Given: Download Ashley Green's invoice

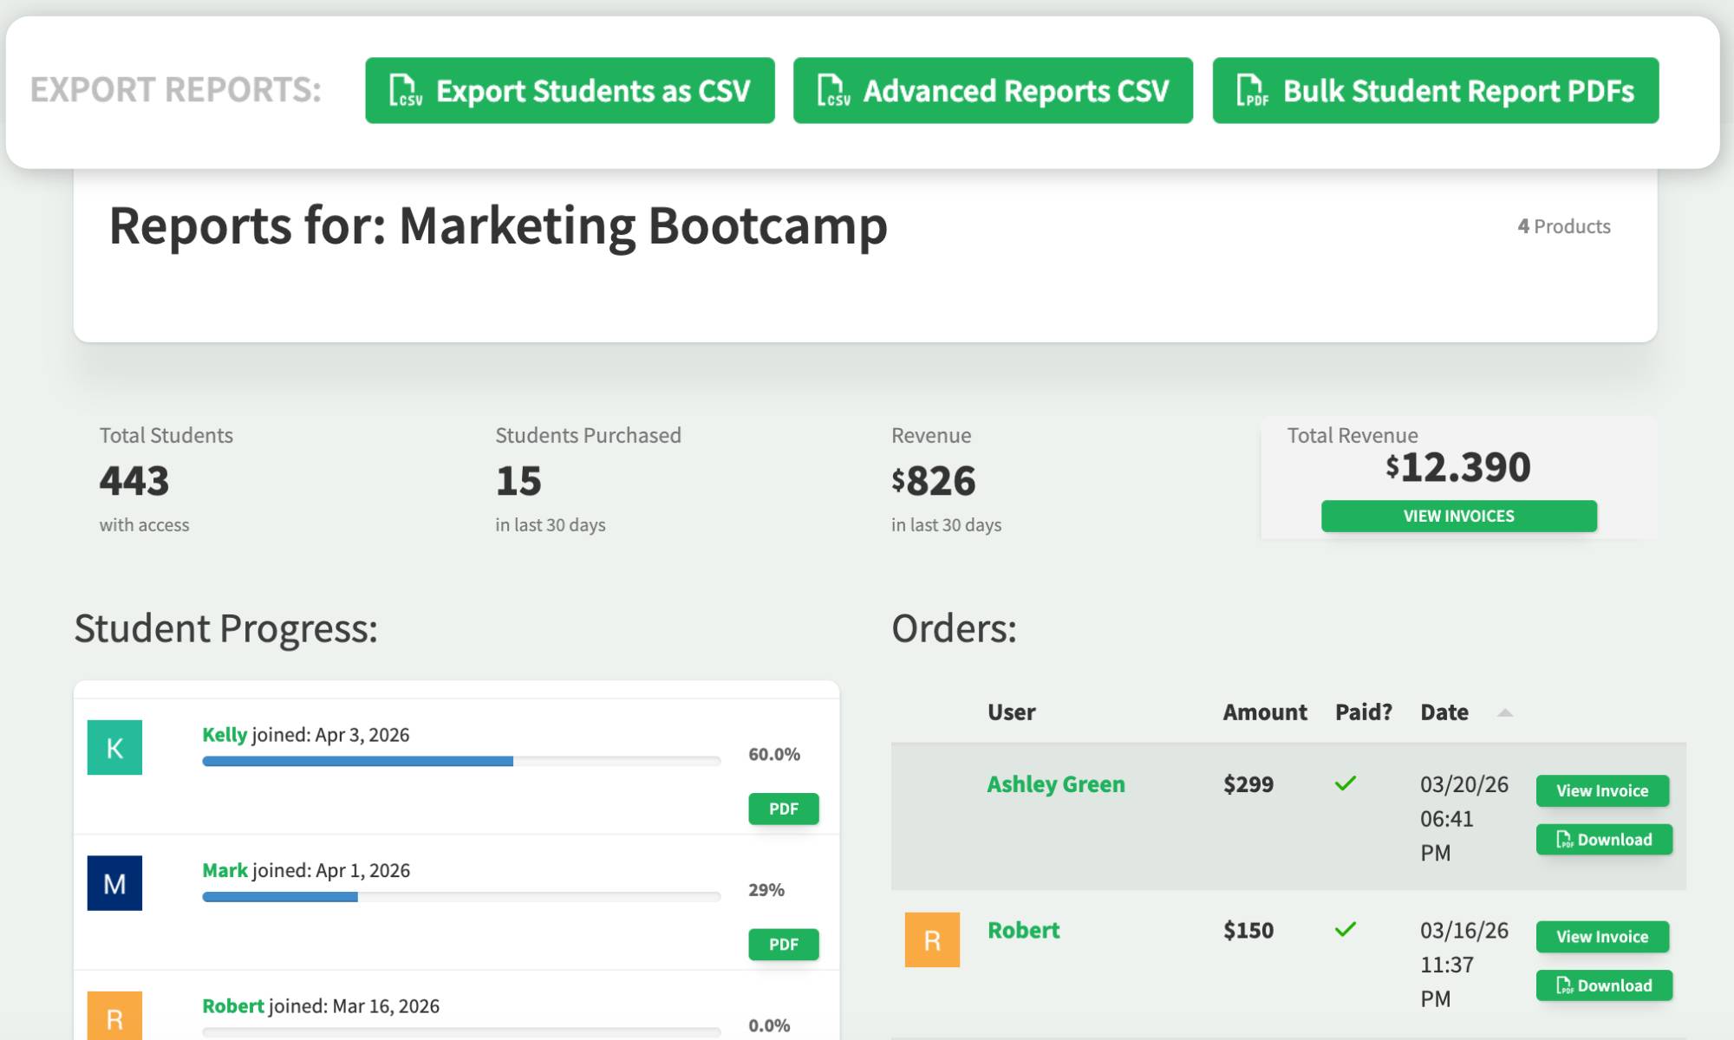Looking at the screenshot, I should pyautogui.click(x=1604, y=840).
